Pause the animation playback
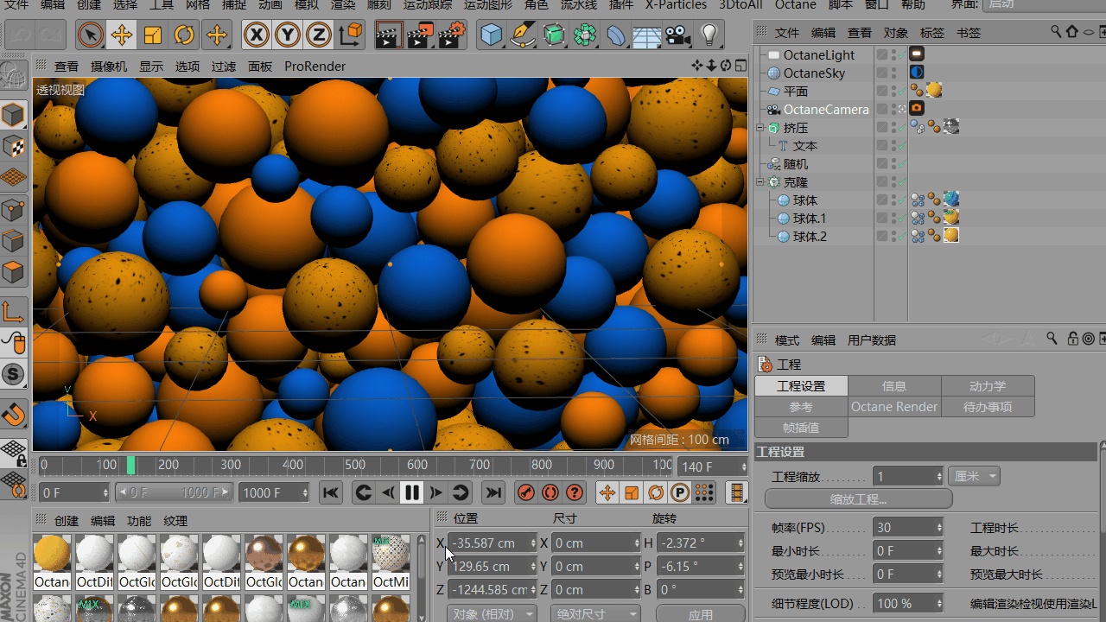Image resolution: width=1106 pixels, height=622 pixels. pyautogui.click(x=411, y=492)
